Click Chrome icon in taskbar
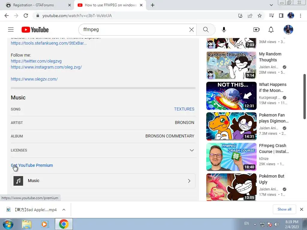This screenshot has width=307, height=230. (x=64, y=224)
